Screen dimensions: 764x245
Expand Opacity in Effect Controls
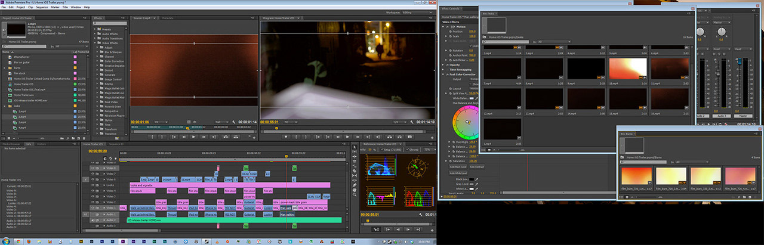443,64
